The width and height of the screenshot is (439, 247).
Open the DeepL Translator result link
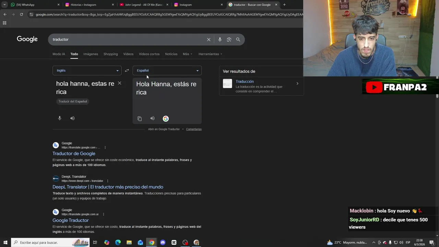tap(108, 187)
